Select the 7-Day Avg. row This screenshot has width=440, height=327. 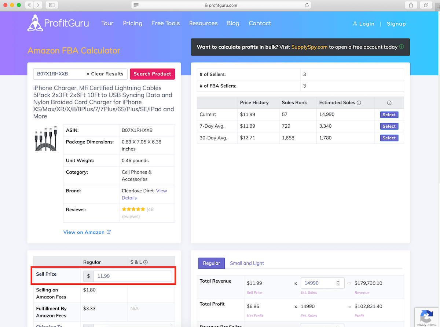click(389, 126)
